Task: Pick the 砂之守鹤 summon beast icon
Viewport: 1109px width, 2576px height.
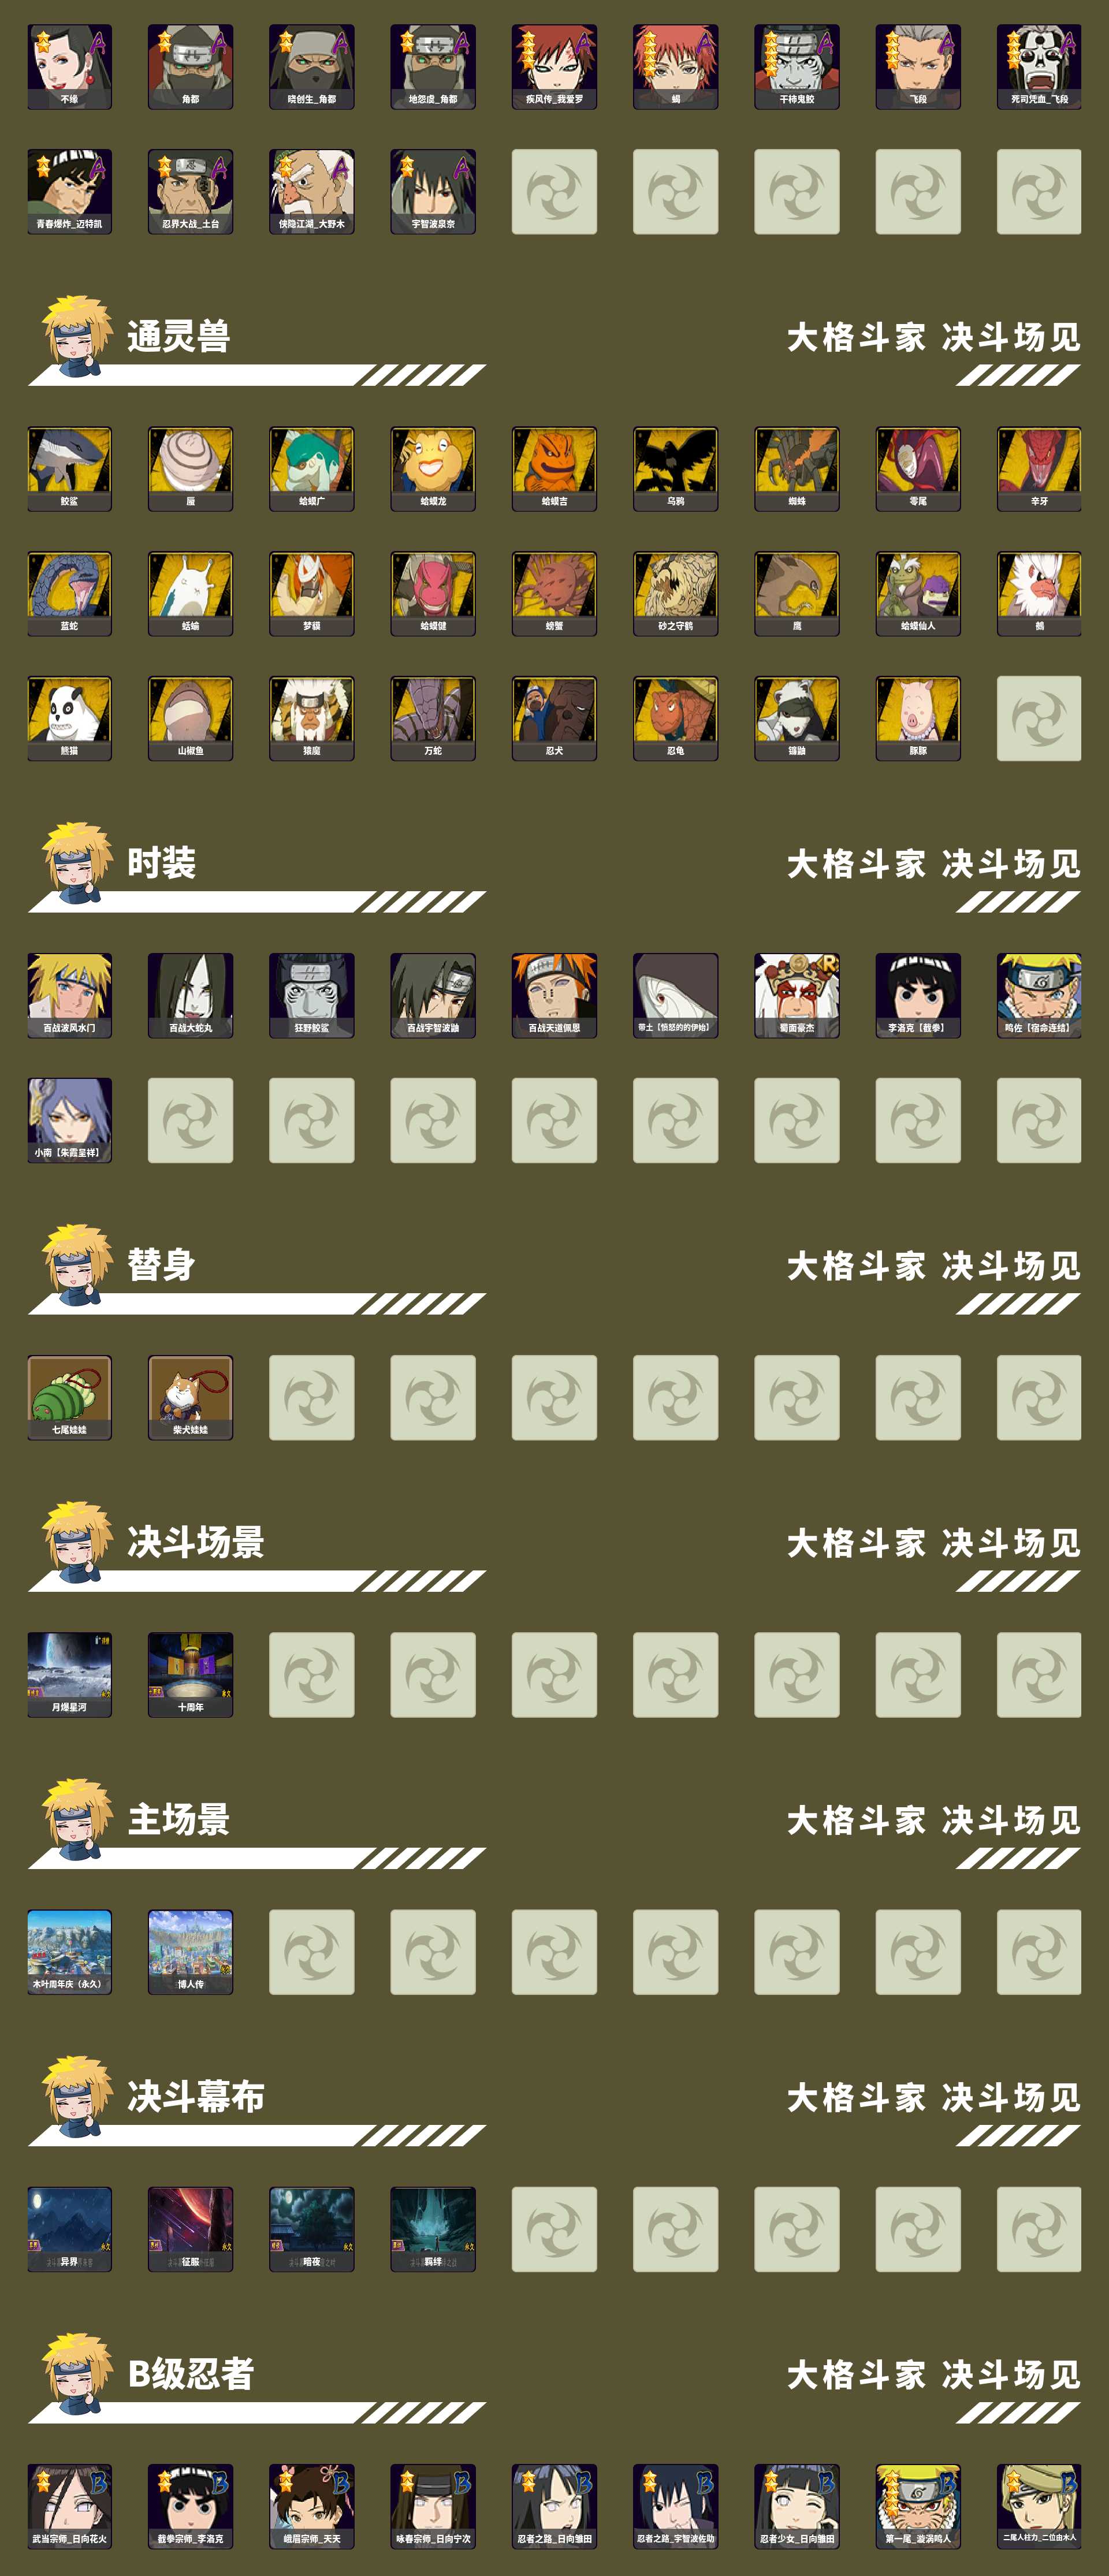Action: pos(676,594)
